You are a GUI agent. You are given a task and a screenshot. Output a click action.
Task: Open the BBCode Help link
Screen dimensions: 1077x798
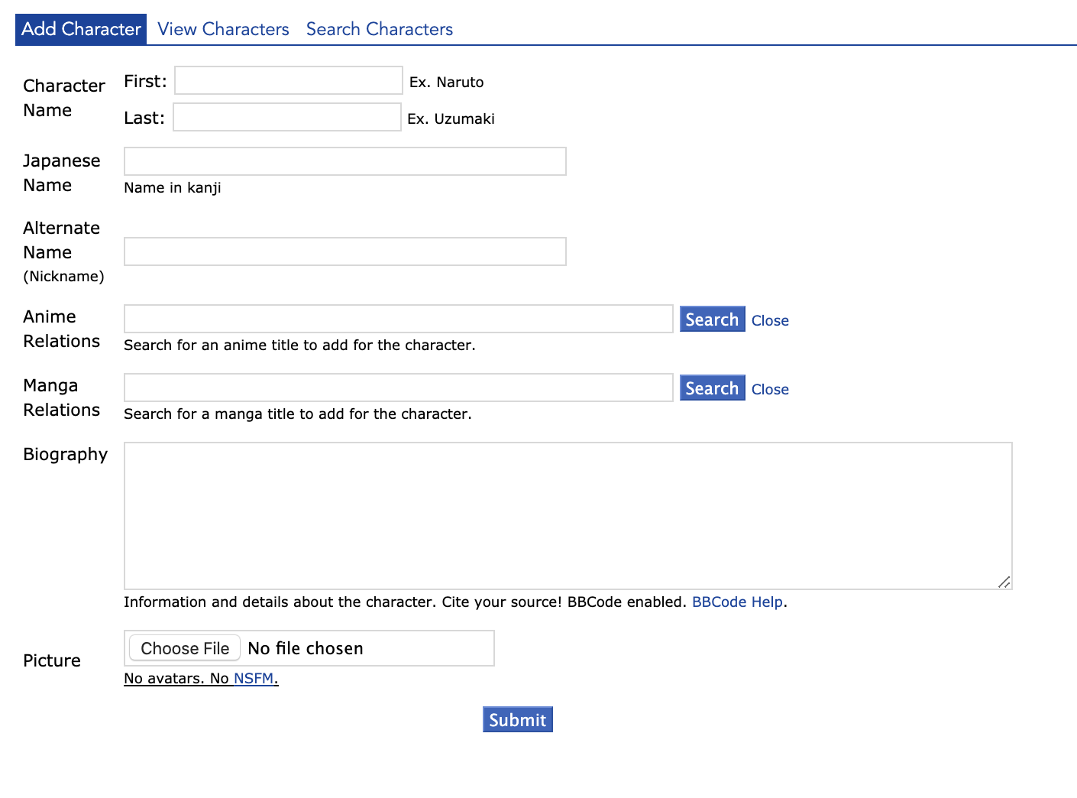(x=736, y=602)
